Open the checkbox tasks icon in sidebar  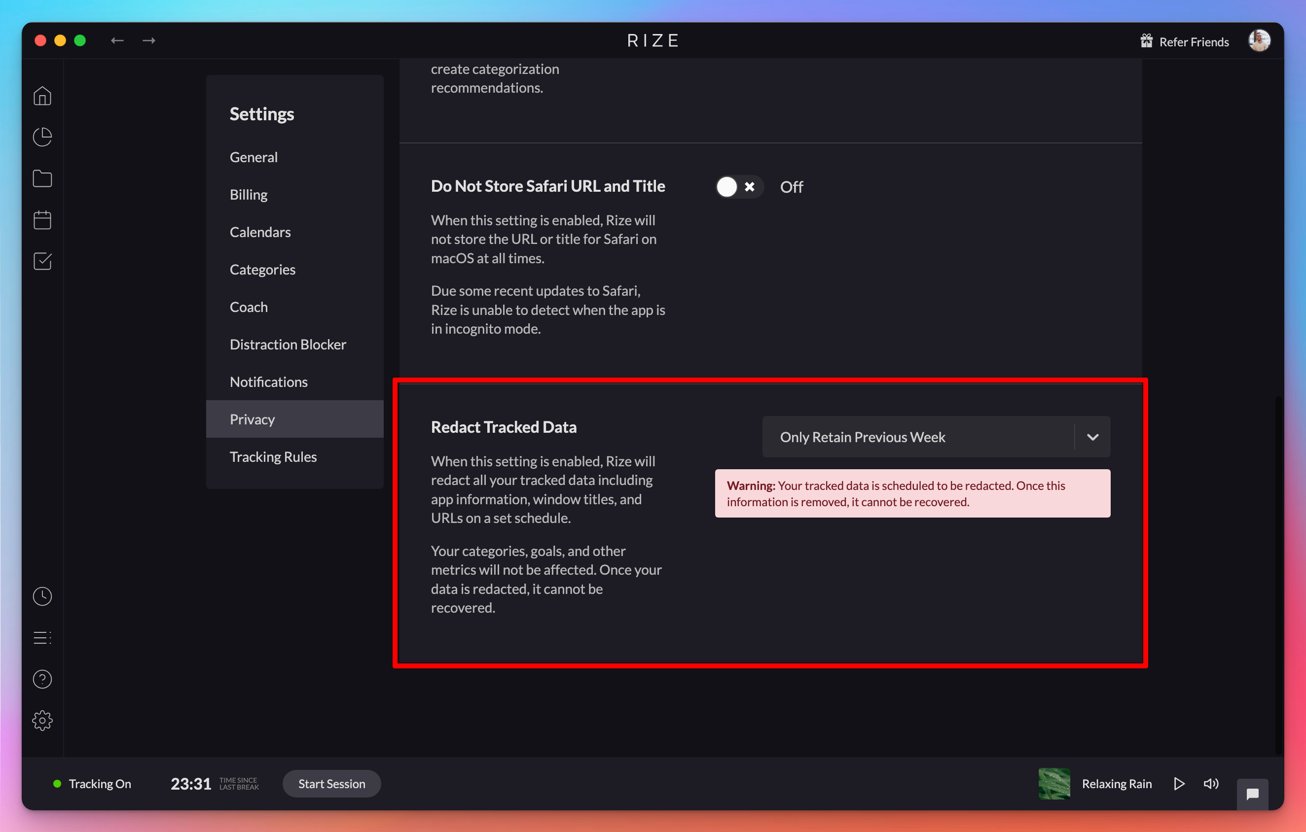tap(42, 261)
